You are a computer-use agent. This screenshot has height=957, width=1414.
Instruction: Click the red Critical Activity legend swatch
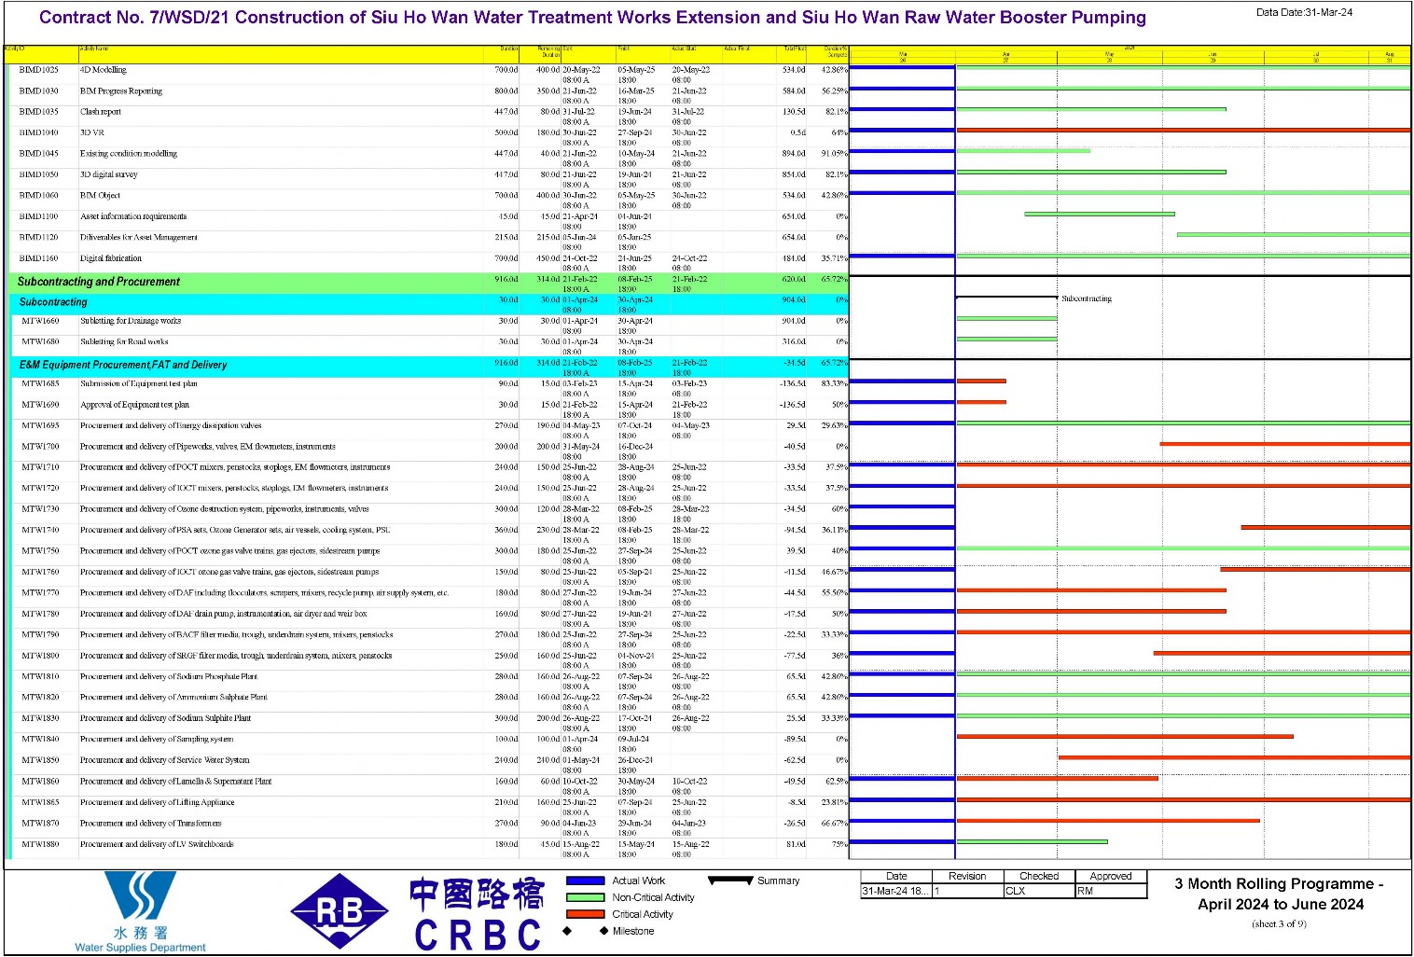(586, 914)
